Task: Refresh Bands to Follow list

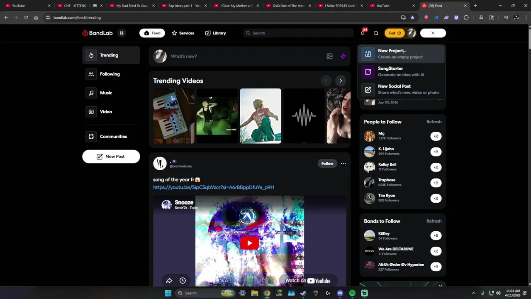Action: [x=434, y=221]
